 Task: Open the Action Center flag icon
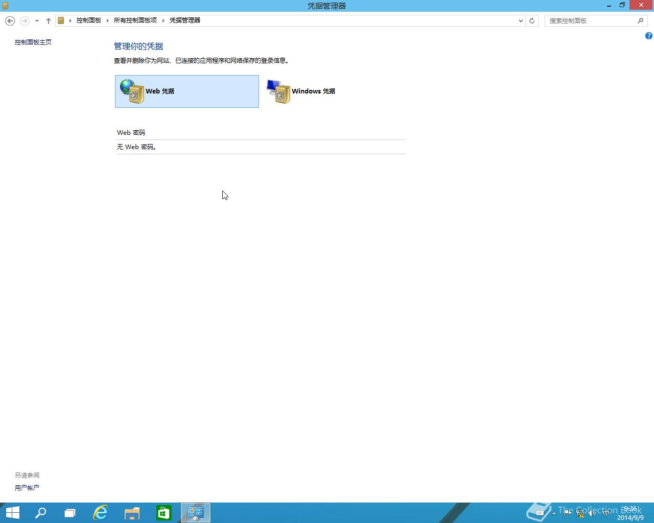click(x=567, y=513)
